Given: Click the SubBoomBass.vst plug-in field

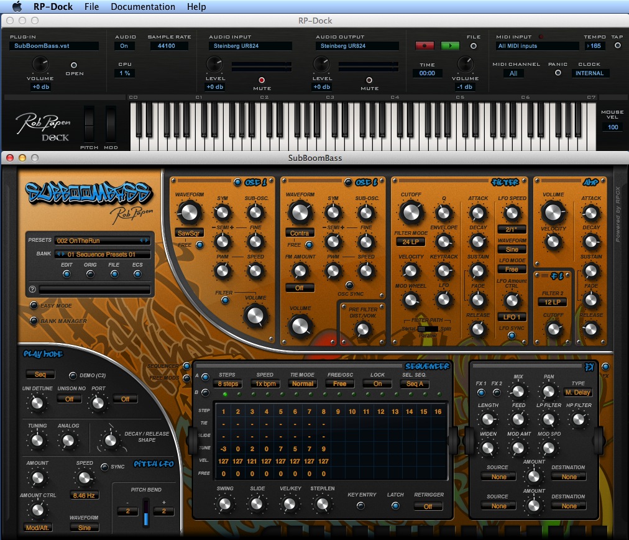Looking at the screenshot, I should tap(53, 46).
